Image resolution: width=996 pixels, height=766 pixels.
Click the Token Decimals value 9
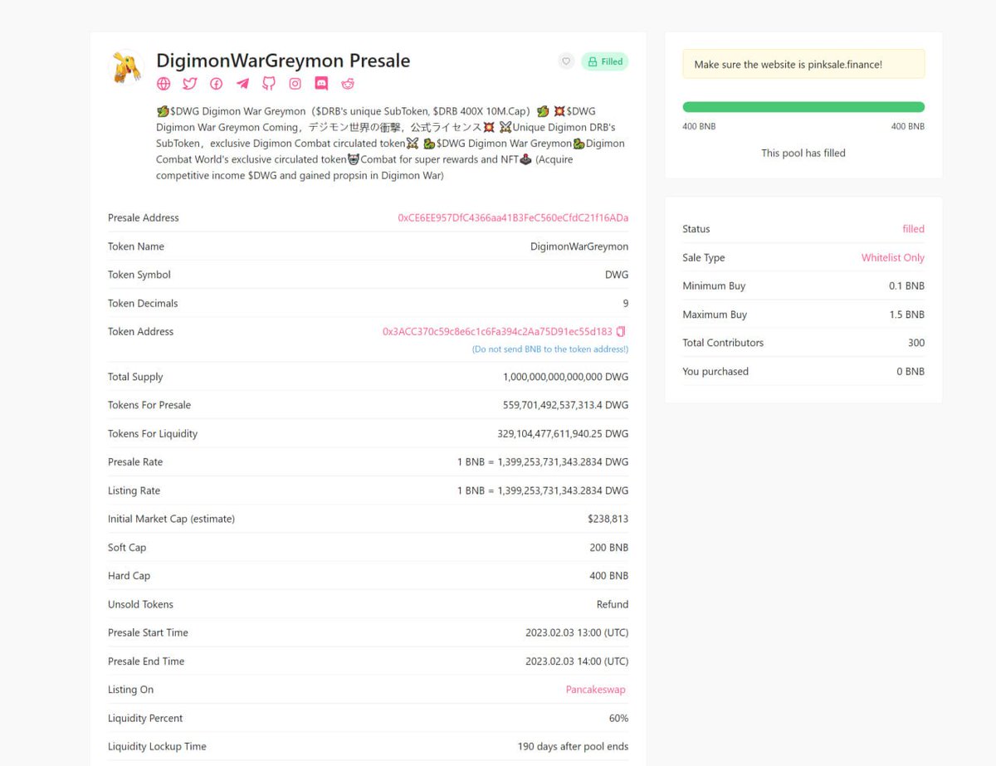[626, 303]
